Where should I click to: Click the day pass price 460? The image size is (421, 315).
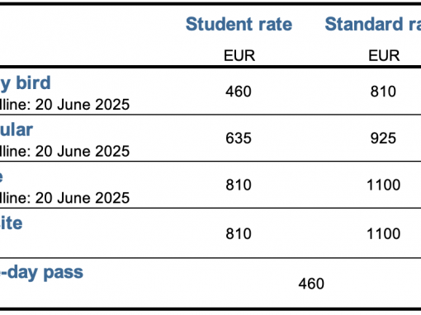(x=311, y=284)
